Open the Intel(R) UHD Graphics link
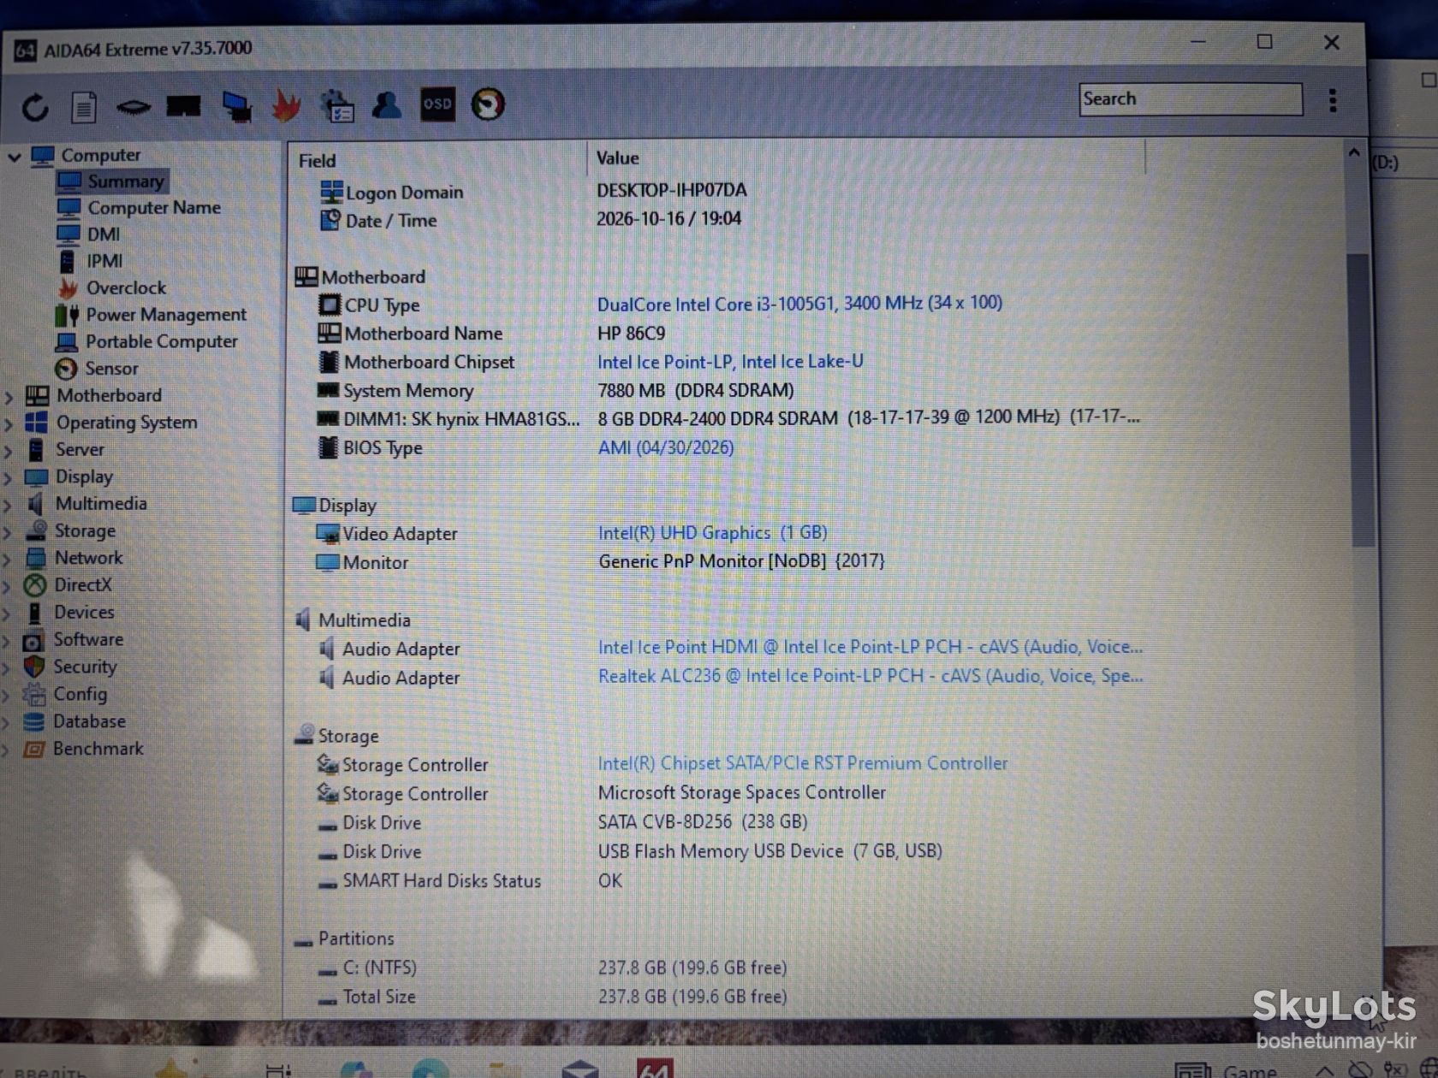Screen dimensions: 1438x1078 pyautogui.click(x=713, y=533)
